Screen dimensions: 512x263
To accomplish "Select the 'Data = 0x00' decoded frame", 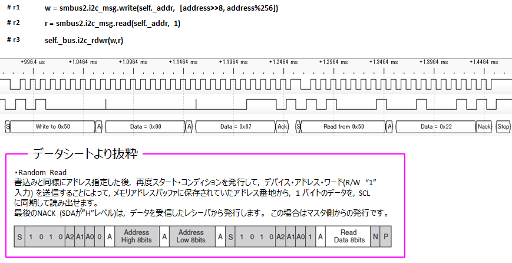I will tap(145, 127).
